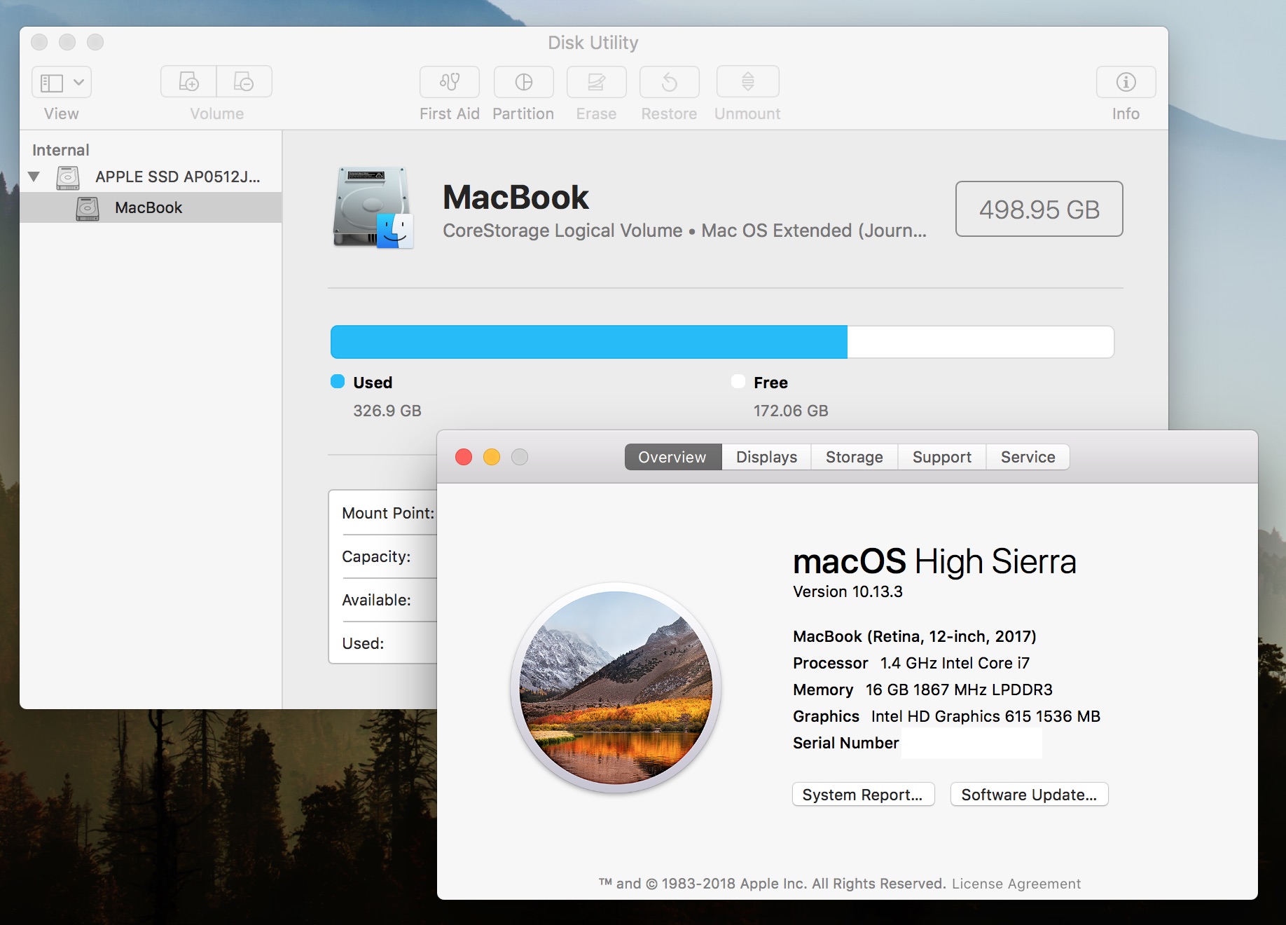Select the APPLE SSD AP0512J drive in sidebar
1286x925 pixels.
151,177
